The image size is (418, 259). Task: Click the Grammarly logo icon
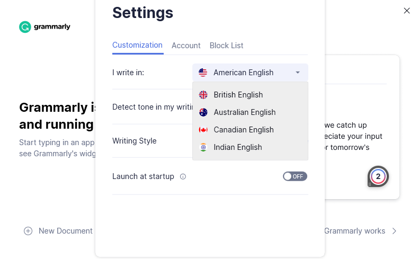pyautogui.click(x=25, y=27)
